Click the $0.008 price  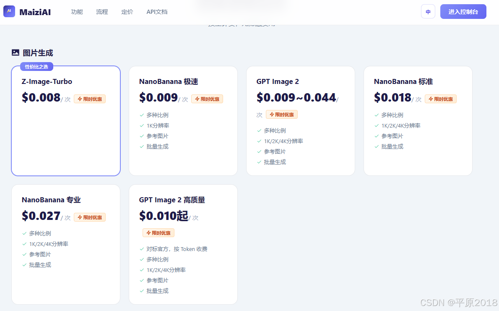41,97
